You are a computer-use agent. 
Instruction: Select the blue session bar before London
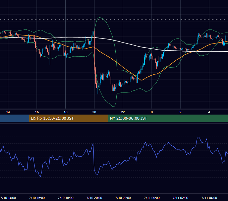[x=14, y=118]
